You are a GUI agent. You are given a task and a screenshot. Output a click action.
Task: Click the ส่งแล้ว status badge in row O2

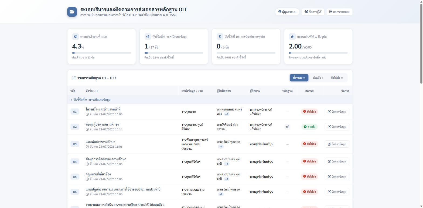tap(309, 127)
